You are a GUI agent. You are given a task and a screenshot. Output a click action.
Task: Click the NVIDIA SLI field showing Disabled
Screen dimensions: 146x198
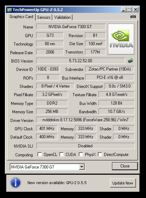click(x=85, y=146)
